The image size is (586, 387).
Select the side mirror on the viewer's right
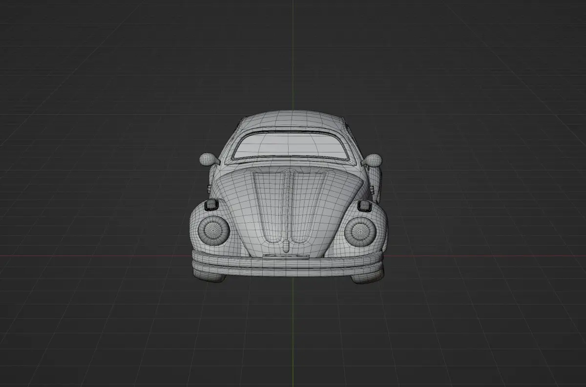372,160
